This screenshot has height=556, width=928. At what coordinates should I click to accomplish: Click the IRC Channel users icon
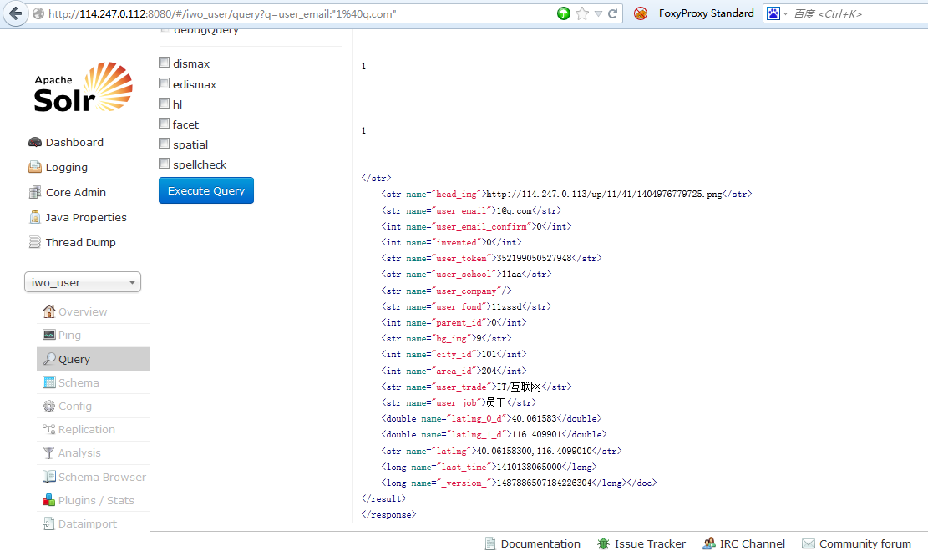709,543
